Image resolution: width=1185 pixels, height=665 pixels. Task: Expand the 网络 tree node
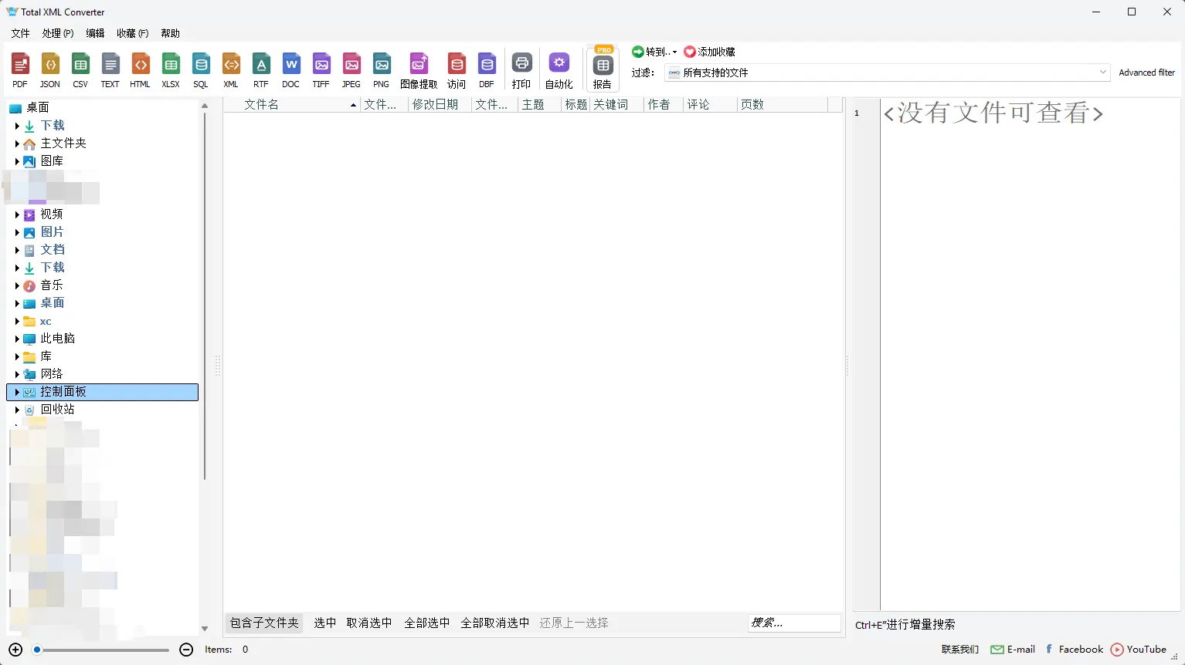[x=17, y=374]
